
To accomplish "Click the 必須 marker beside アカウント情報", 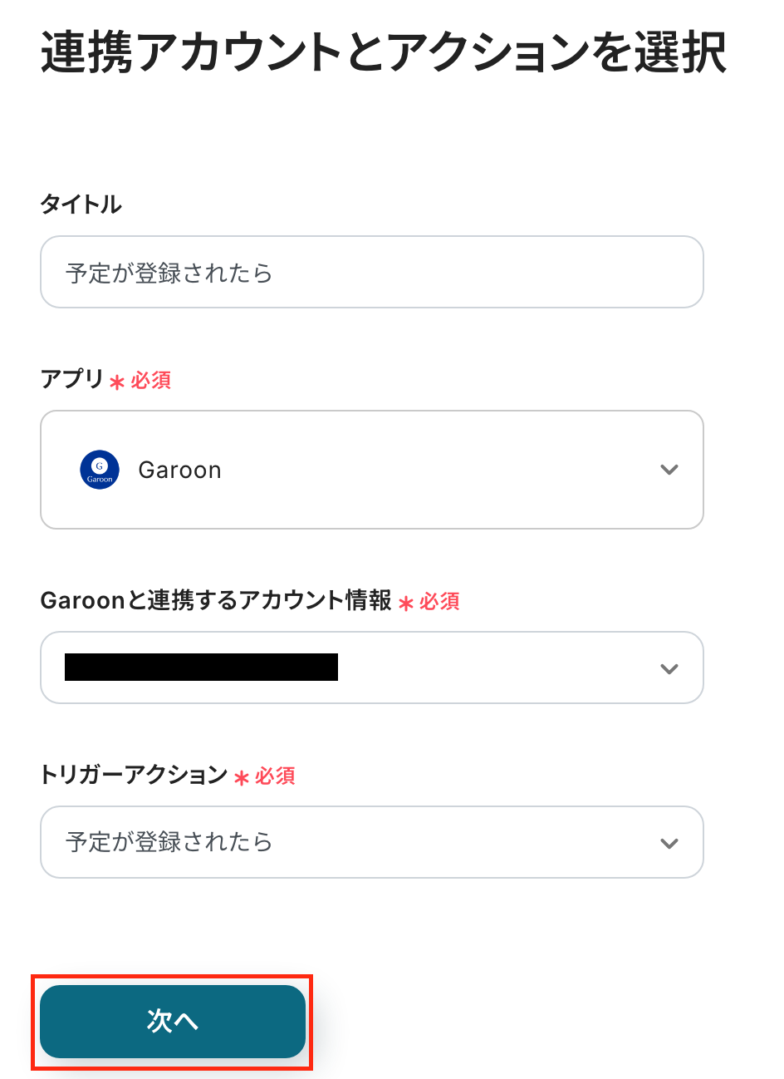I will (439, 602).
